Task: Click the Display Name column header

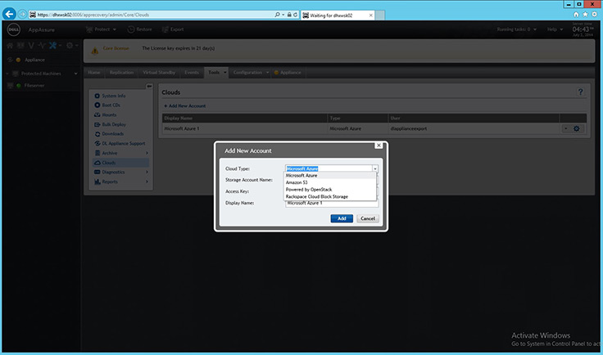Action: [x=245, y=119]
